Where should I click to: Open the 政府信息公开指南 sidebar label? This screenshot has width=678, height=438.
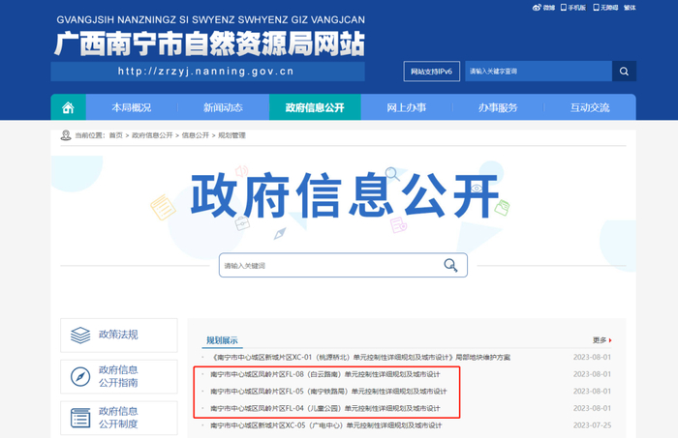tap(118, 376)
